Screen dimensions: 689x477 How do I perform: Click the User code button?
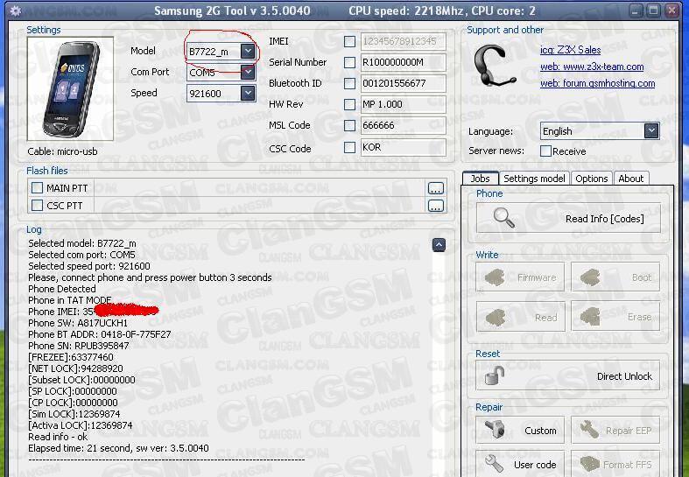click(x=520, y=464)
